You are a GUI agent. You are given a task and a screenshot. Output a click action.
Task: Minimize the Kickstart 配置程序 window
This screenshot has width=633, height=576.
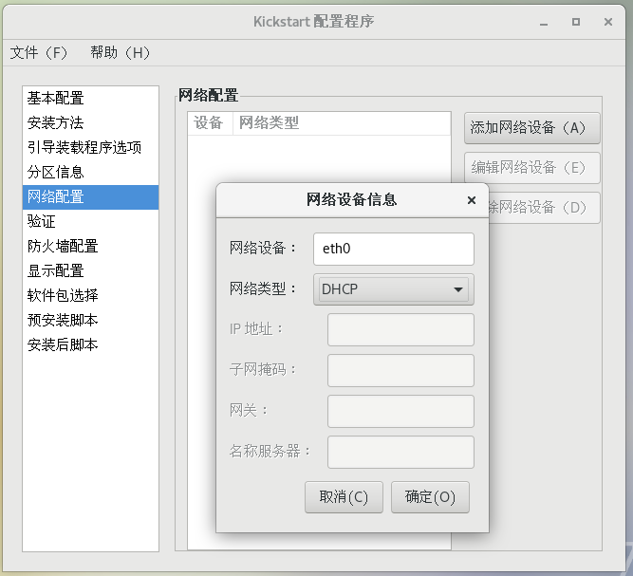click(544, 23)
